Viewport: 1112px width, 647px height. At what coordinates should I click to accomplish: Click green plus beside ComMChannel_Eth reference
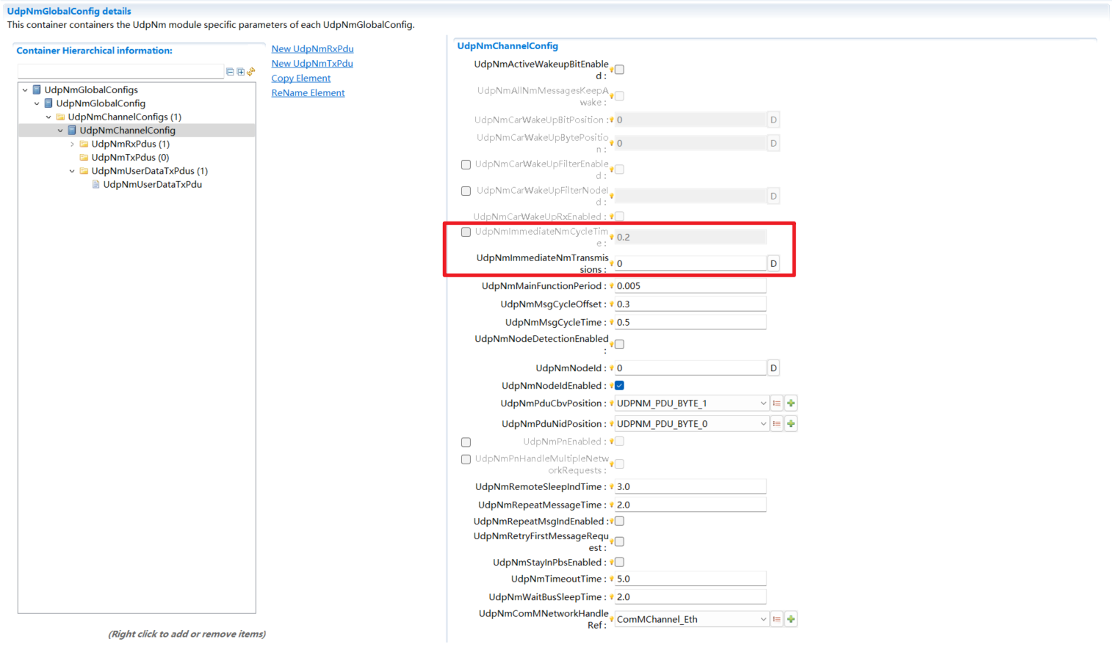[791, 619]
